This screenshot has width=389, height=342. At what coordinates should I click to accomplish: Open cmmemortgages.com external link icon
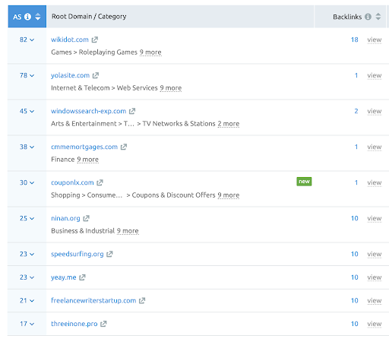(124, 147)
